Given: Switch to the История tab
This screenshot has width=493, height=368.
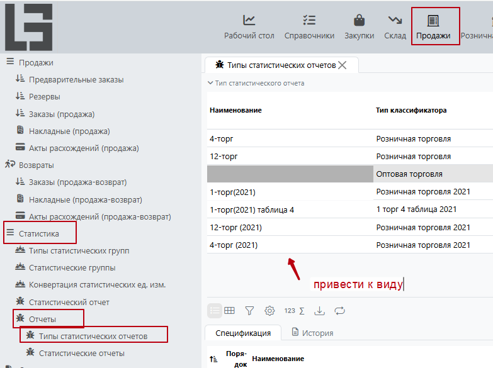Looking at the screenshot, I should tap(313, 333).
